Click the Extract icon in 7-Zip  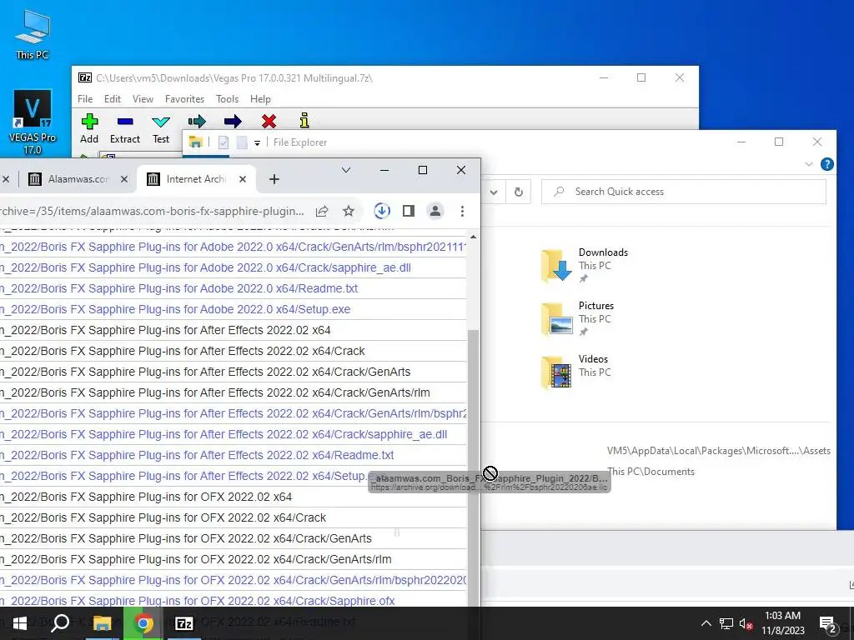[x=125, y=122]
